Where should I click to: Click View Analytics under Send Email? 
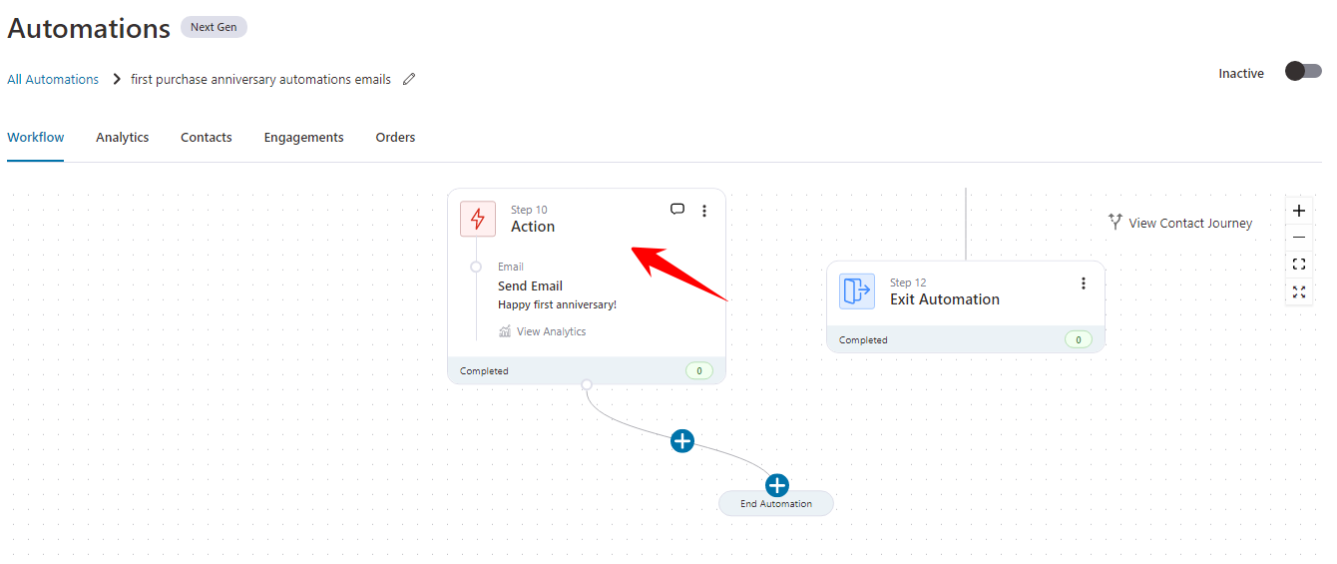click(x=551, y=331)
